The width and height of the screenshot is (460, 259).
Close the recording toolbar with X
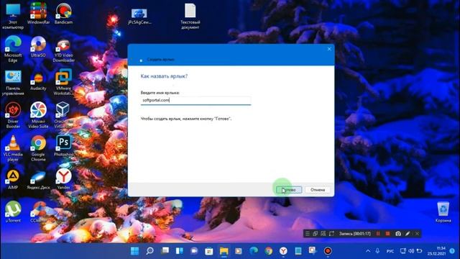click(417, 234)
